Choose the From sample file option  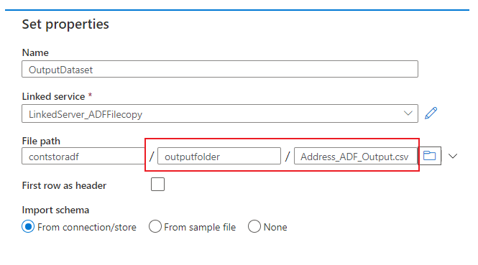[155, 227]
